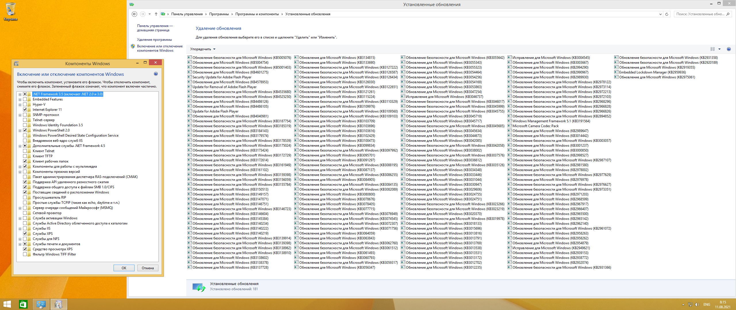Viewport: 736px width, 310px height.
Task: Enable the Клиент TFTP checkbox
Action: click(x=25, y=156)
